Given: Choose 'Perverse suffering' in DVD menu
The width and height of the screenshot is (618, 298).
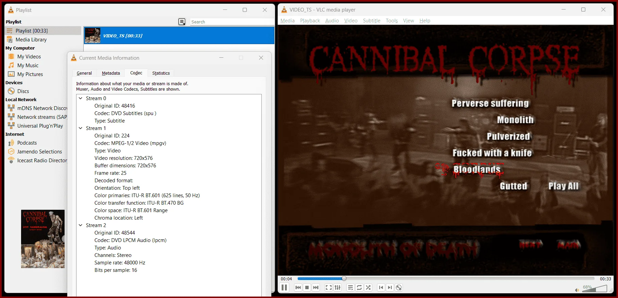Looking at the screenshot, I should click(x=490, y=103).
